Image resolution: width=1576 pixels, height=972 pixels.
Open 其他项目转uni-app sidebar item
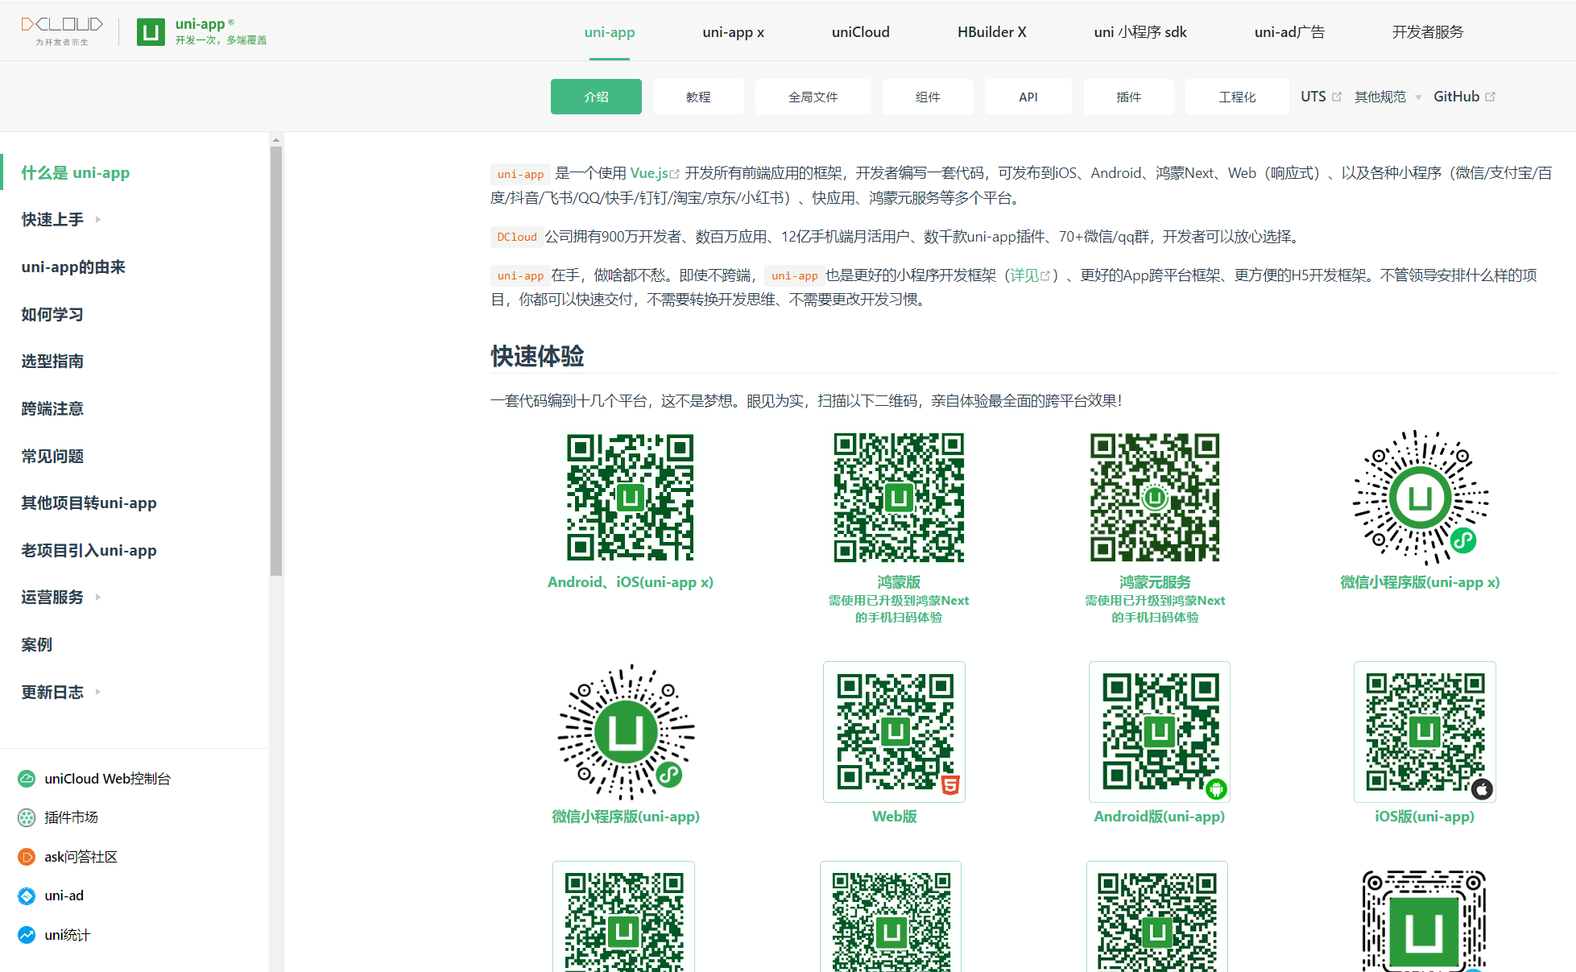89,503
